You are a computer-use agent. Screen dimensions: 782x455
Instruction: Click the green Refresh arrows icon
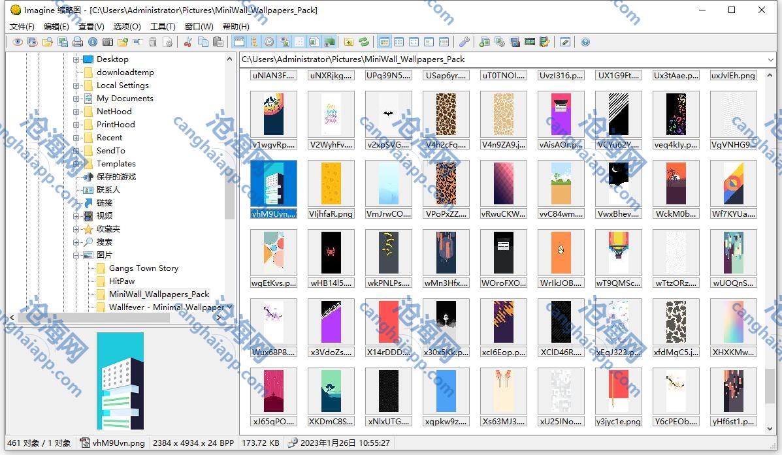[x=364, y=42]
